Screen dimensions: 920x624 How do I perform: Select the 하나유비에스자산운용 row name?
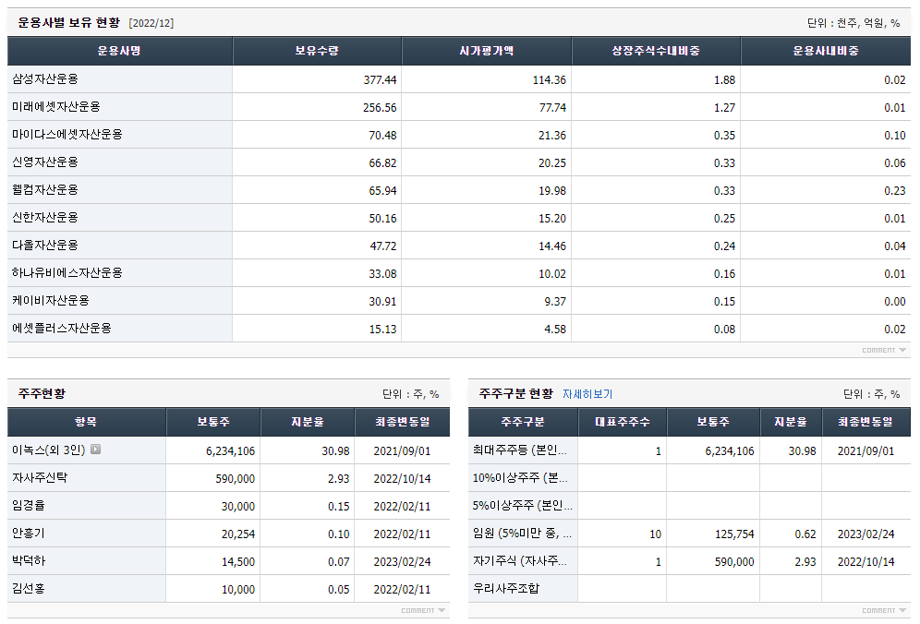click(x=67, y=272)
